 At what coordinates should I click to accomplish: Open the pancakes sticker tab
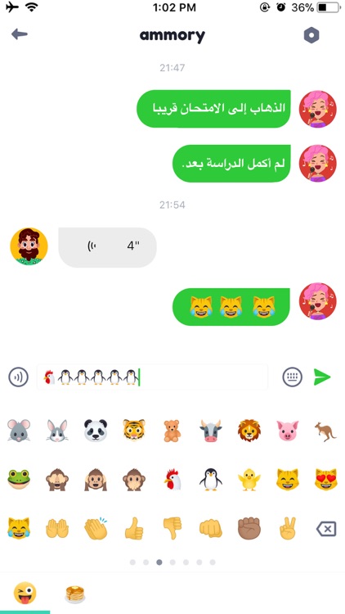click(x=74, y=594)
